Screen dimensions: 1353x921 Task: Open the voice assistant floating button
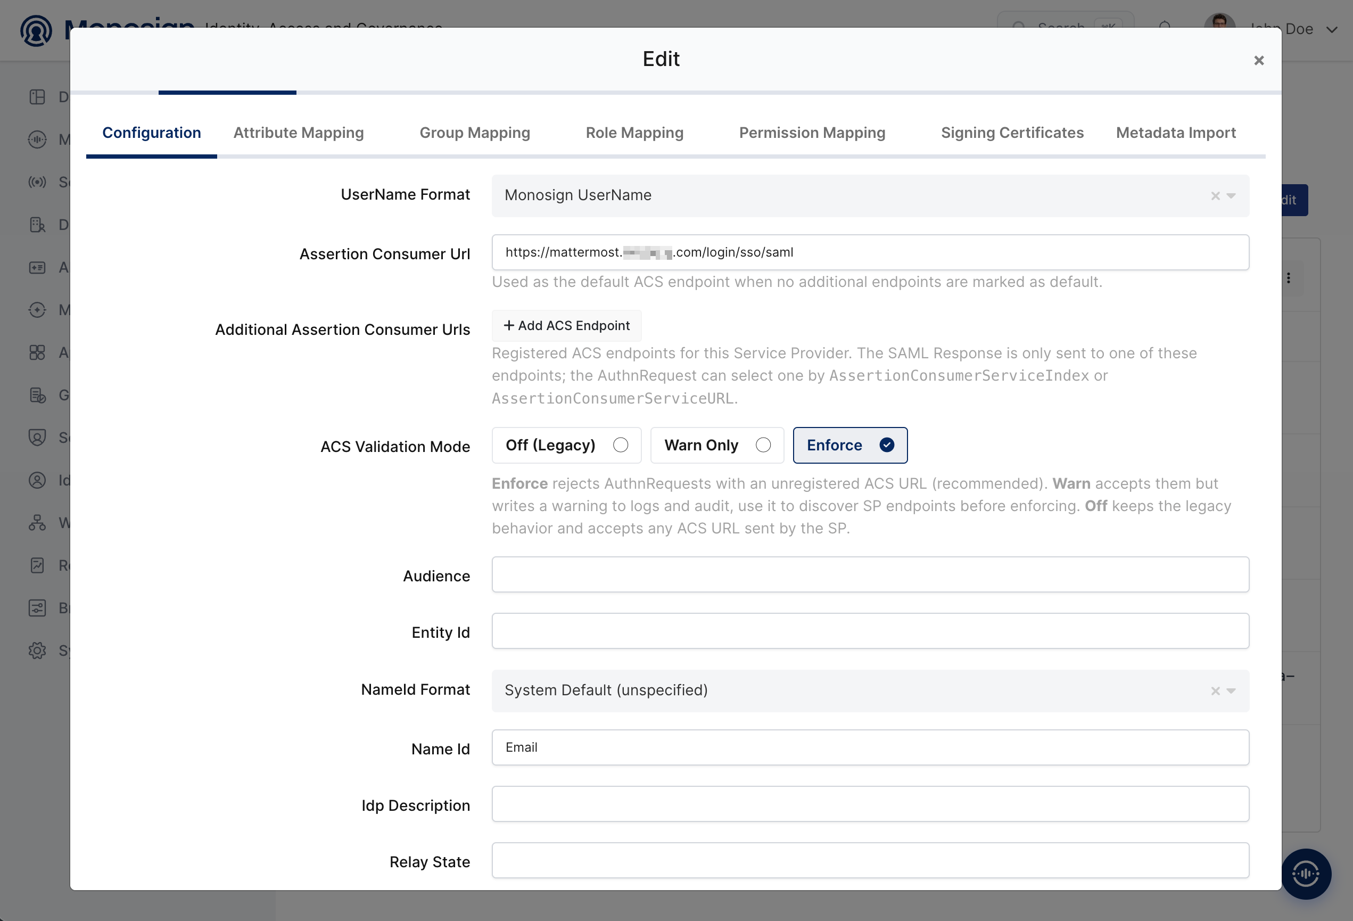click(1305, 874)
